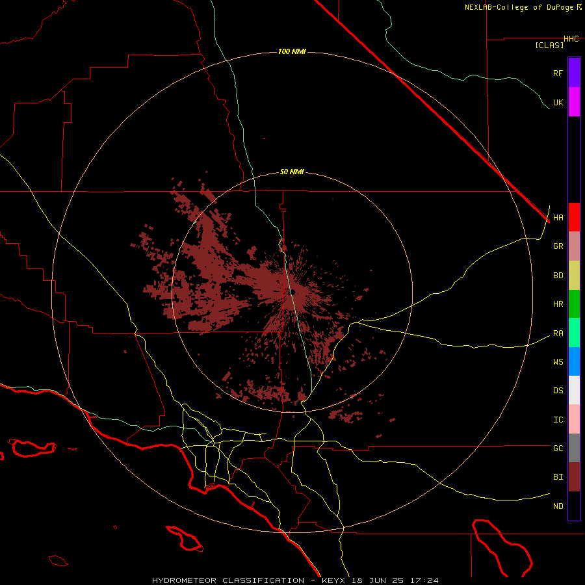Pick the blue WS legend swatch
This screenshot has width=585, height=585.
tap(574, 361)
